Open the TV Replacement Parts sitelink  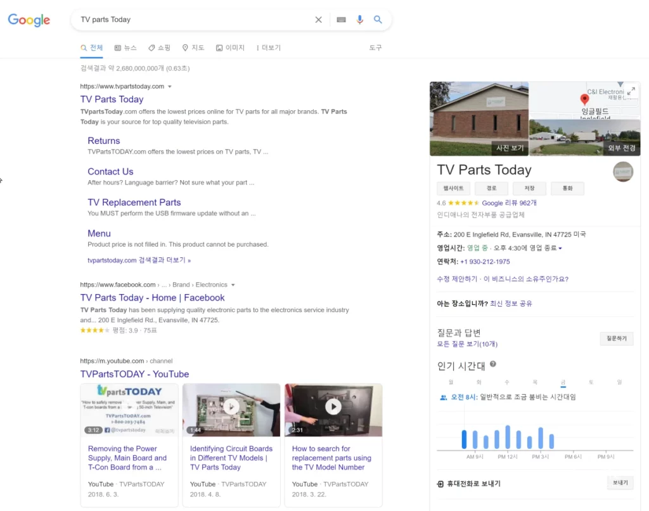tap(134, 202)
